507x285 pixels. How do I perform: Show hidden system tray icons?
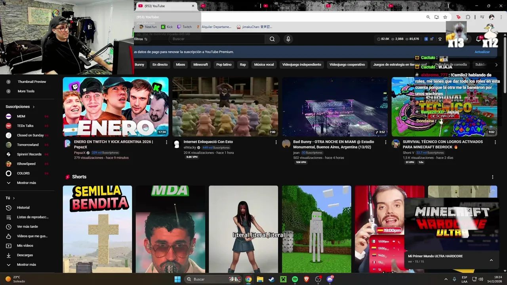point(446,279)
